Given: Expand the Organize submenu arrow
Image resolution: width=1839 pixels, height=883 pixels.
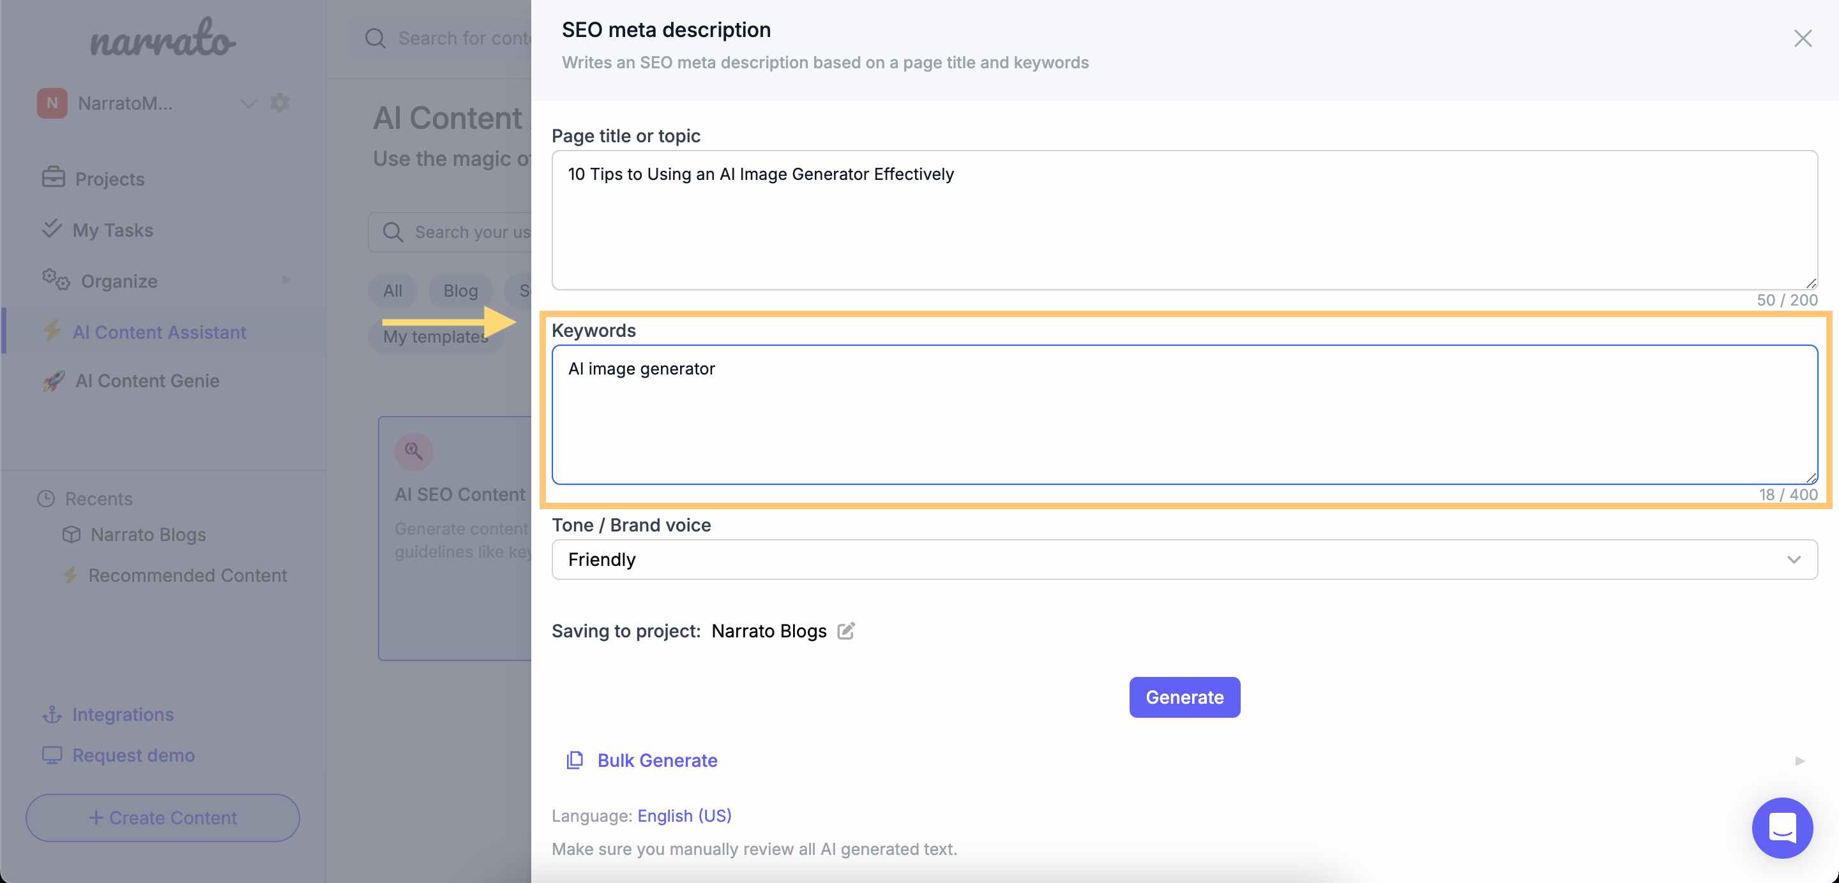Looking at the screenshot, I should [x=286, y=280].
